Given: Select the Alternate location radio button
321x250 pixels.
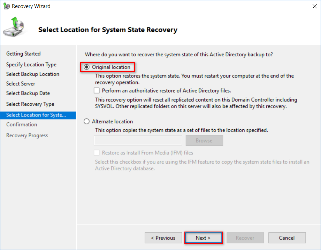Looking at the screenshot, I should (86, 122).
